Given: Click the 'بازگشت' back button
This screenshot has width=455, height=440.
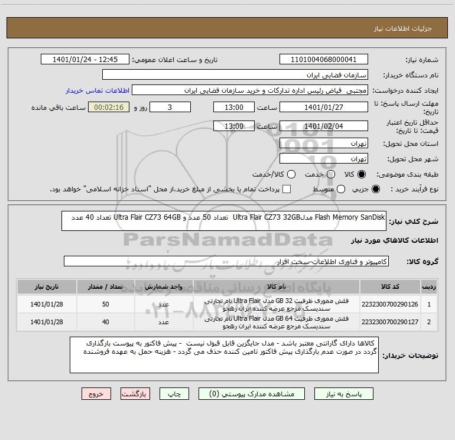Looking at the screenshot, I should click(135, 394).
